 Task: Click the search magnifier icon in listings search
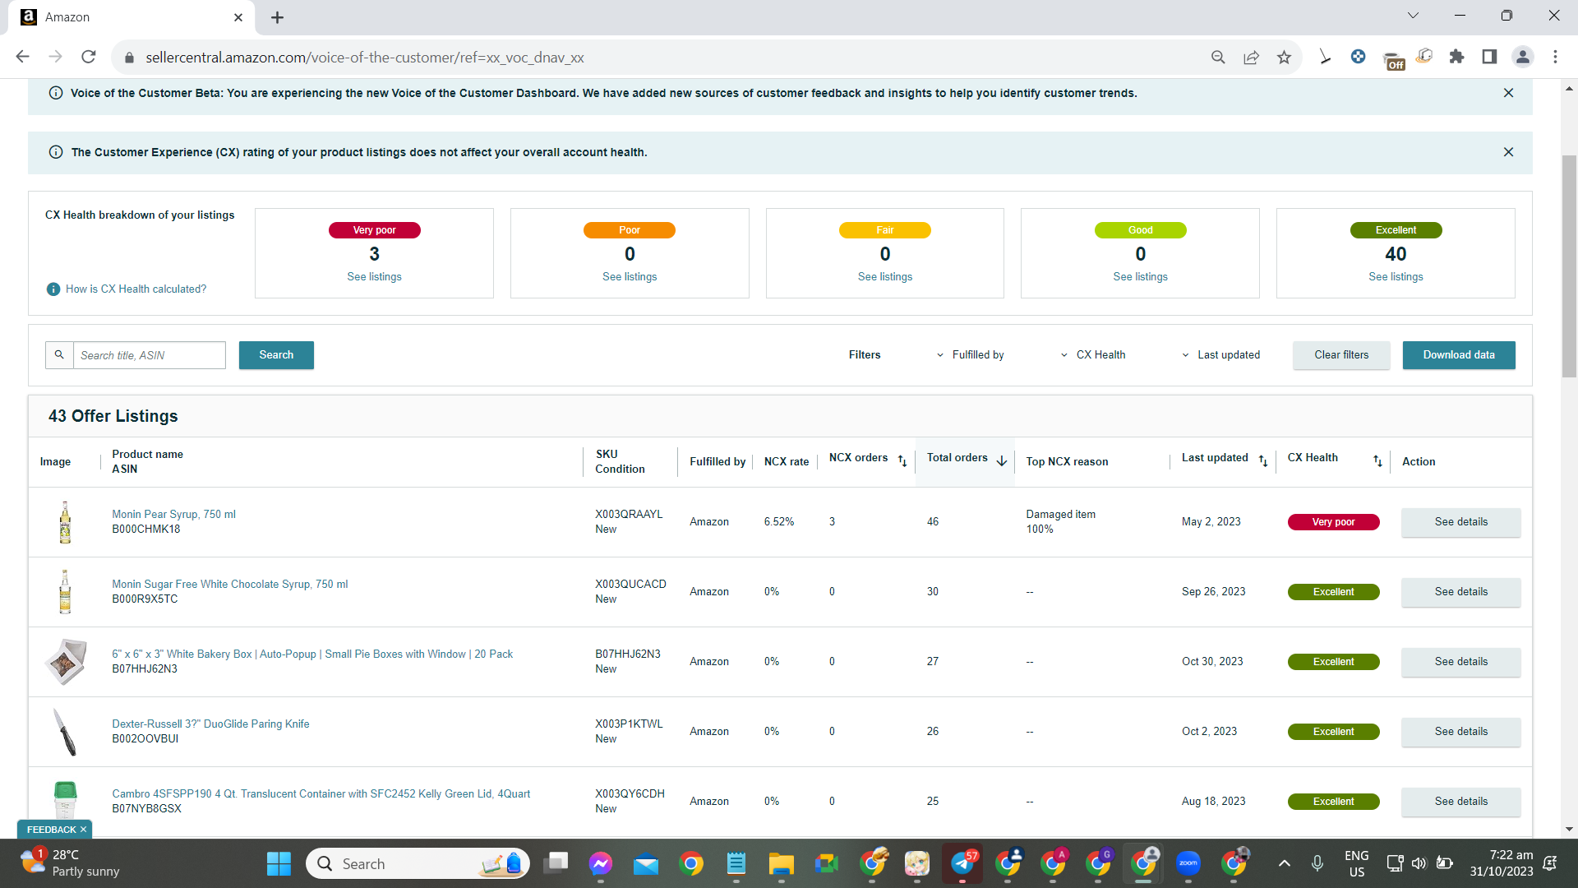(59, 355)
